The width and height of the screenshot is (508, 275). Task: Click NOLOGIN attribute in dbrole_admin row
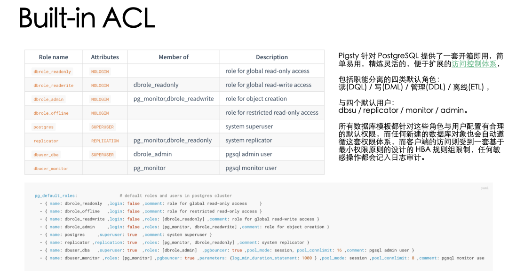[x=100, y=100]
